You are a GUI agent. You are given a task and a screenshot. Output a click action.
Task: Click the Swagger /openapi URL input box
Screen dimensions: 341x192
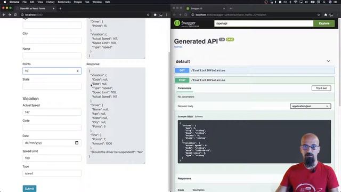[x=264, y=23]
